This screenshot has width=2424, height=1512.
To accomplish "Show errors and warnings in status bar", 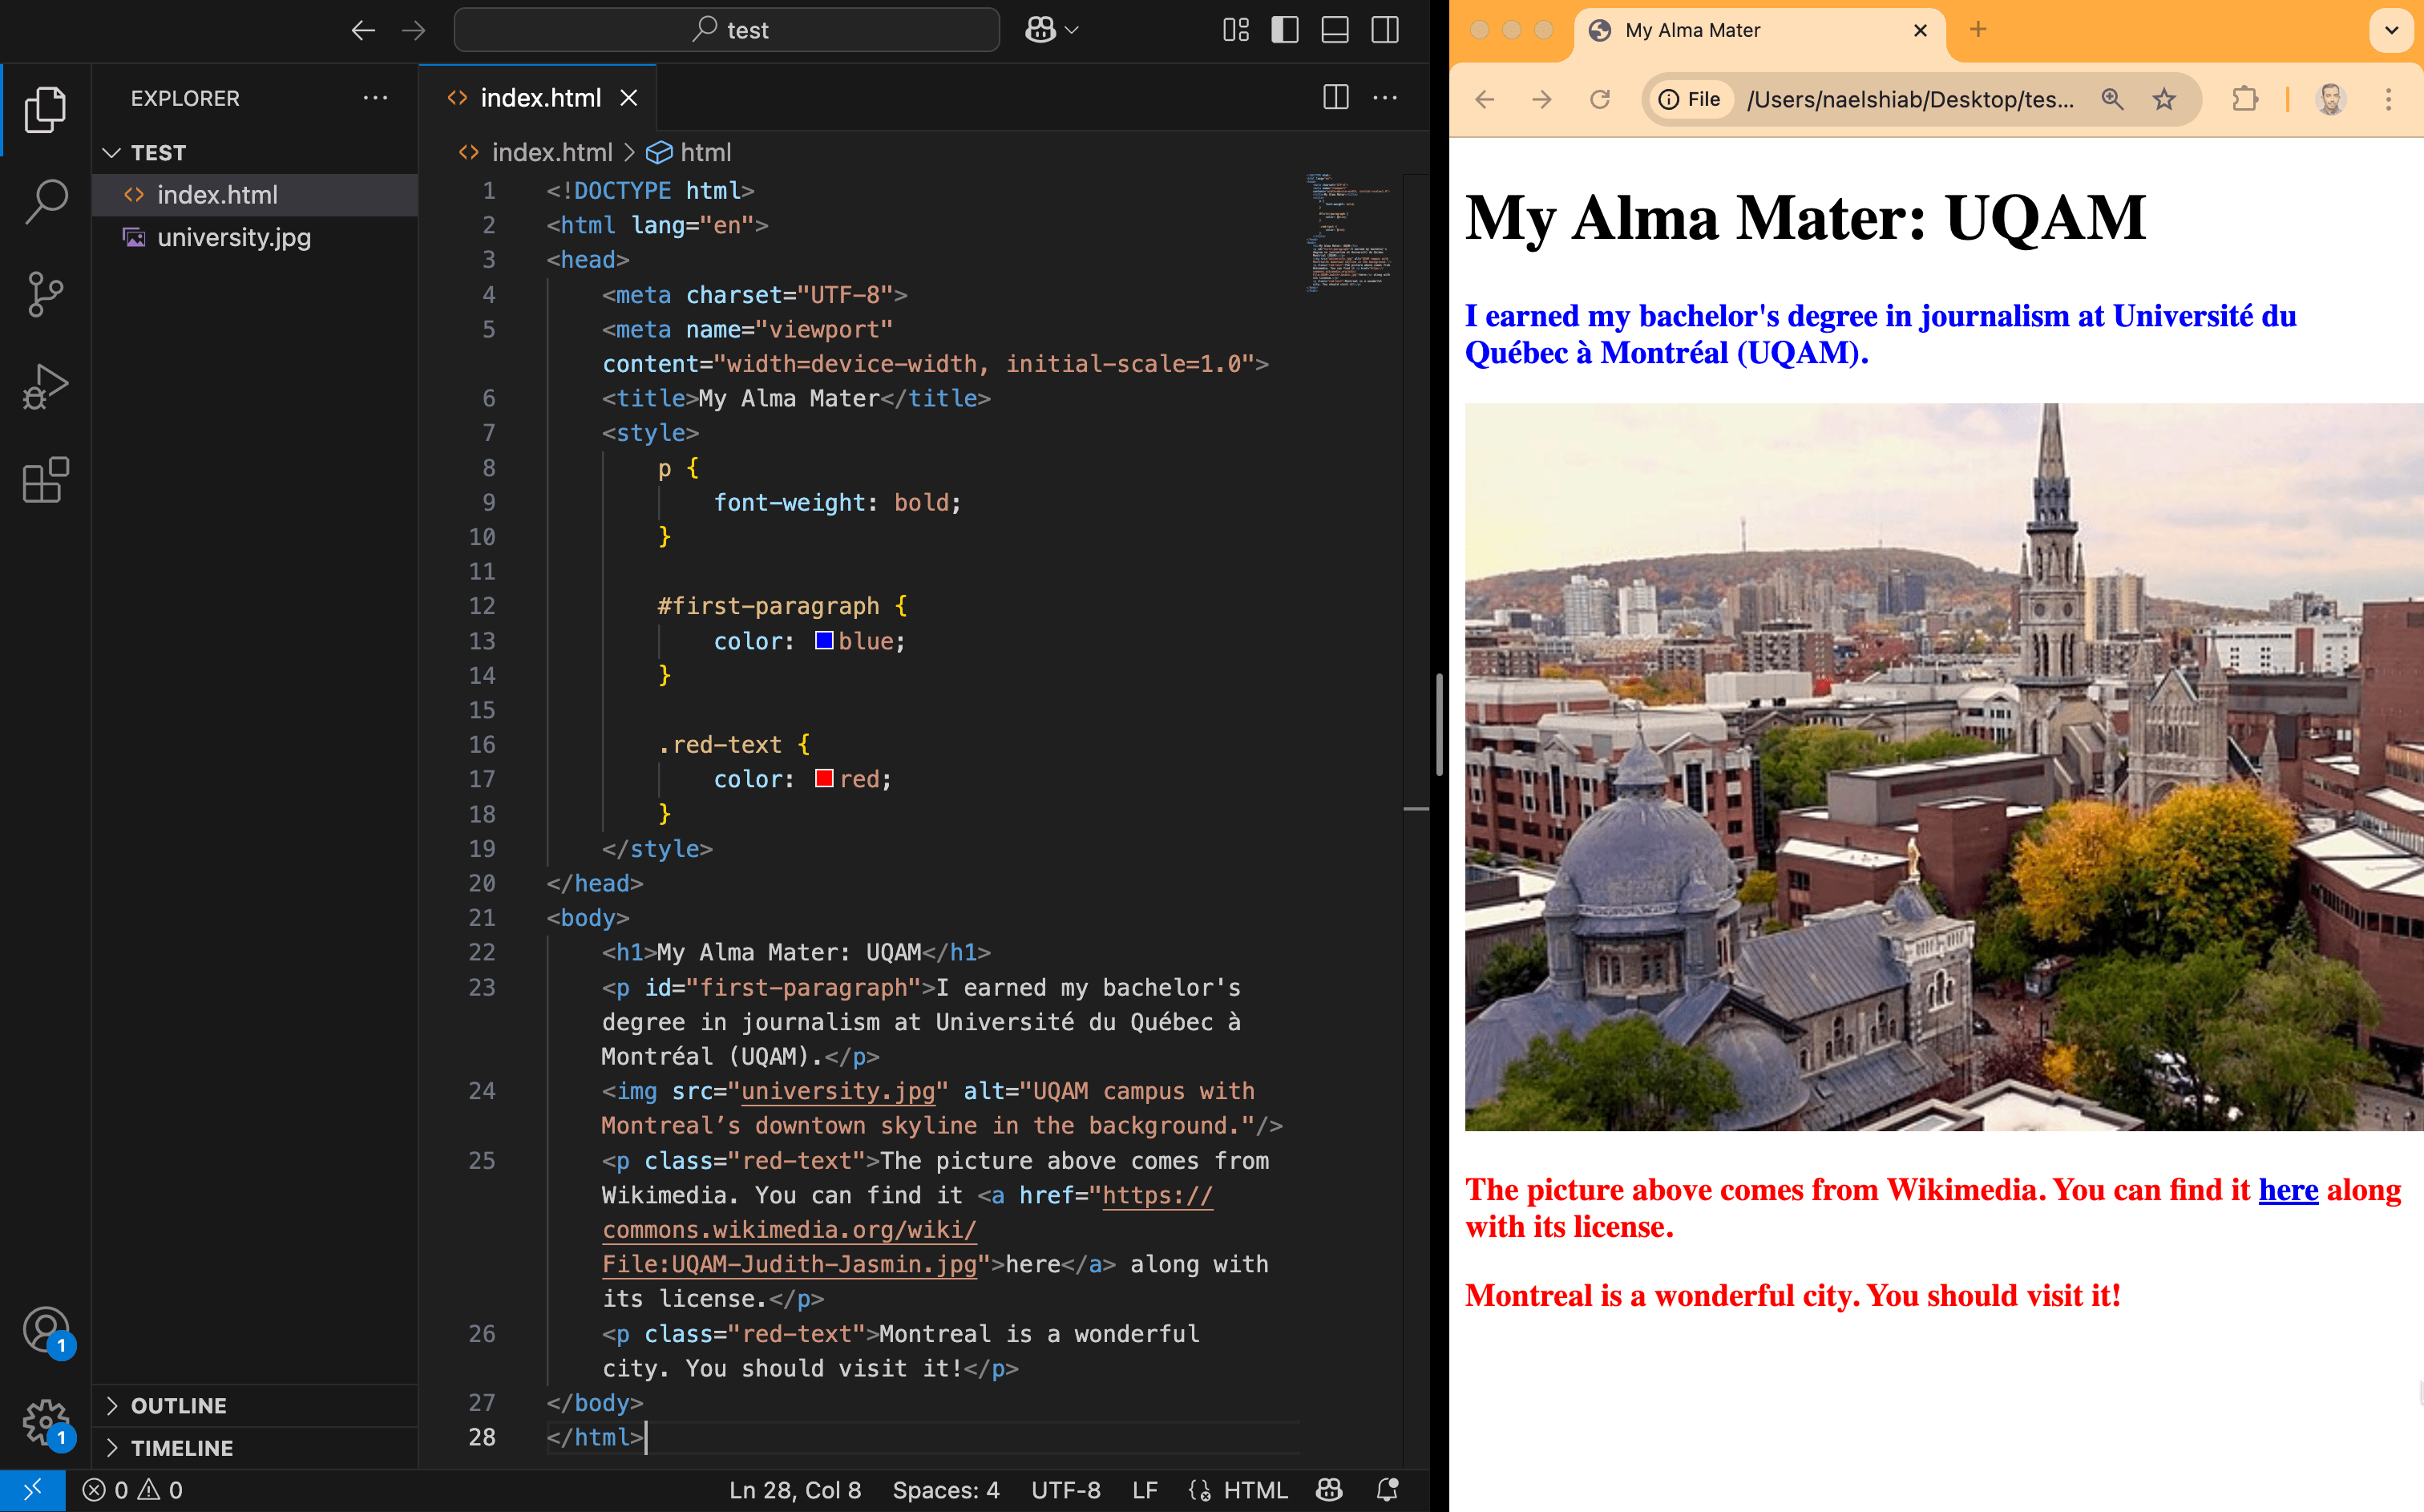I will click(x=133, y=1490).
